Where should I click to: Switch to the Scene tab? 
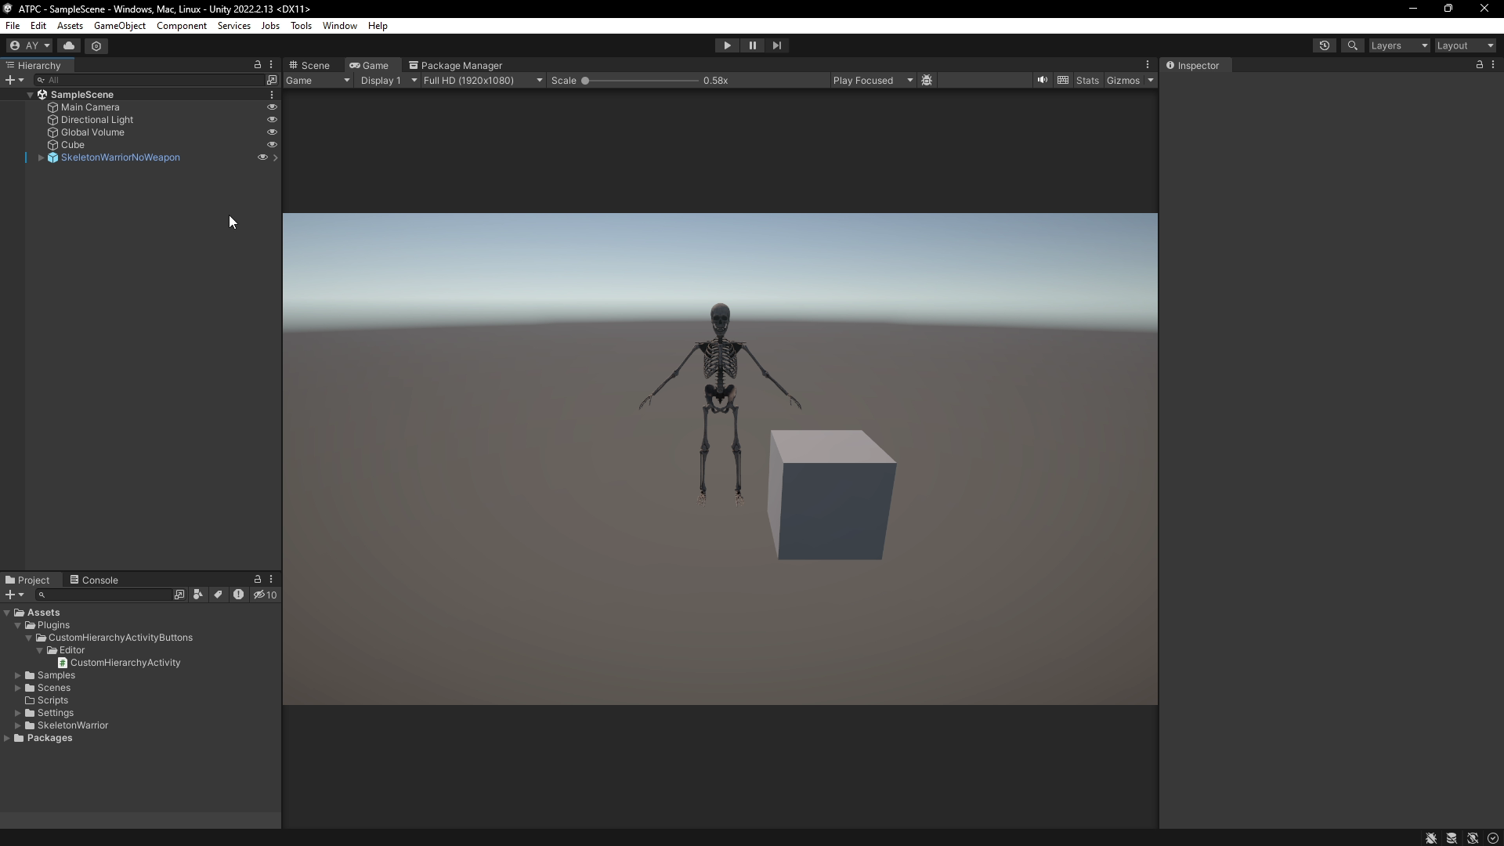(x=315, y=64)
